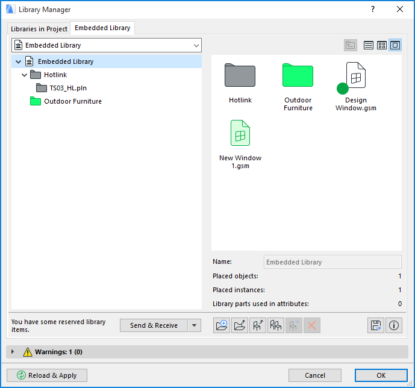Click the greyed move object icon
Viewport: 415px width, 388px height.
pos(294,325)
